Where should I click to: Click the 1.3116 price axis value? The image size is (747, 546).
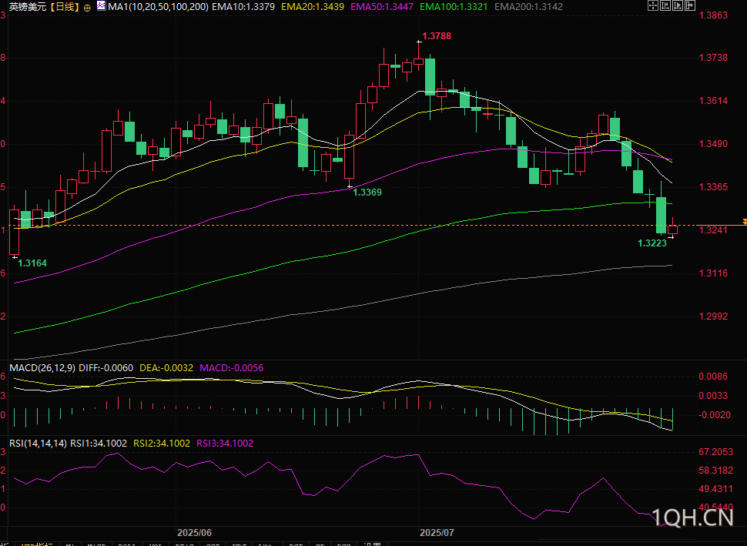click(713, 273)
